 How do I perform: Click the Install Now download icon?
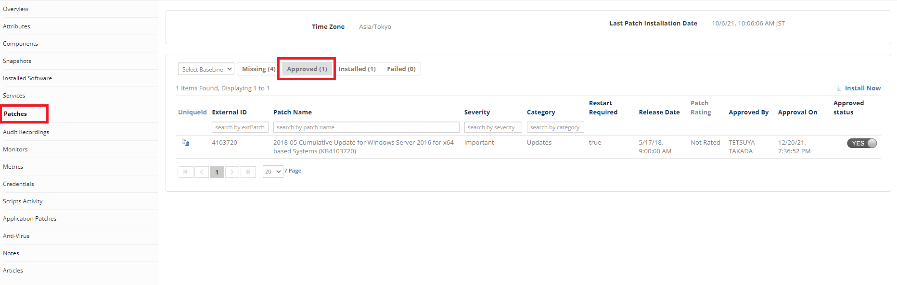(x=839, y=88)
